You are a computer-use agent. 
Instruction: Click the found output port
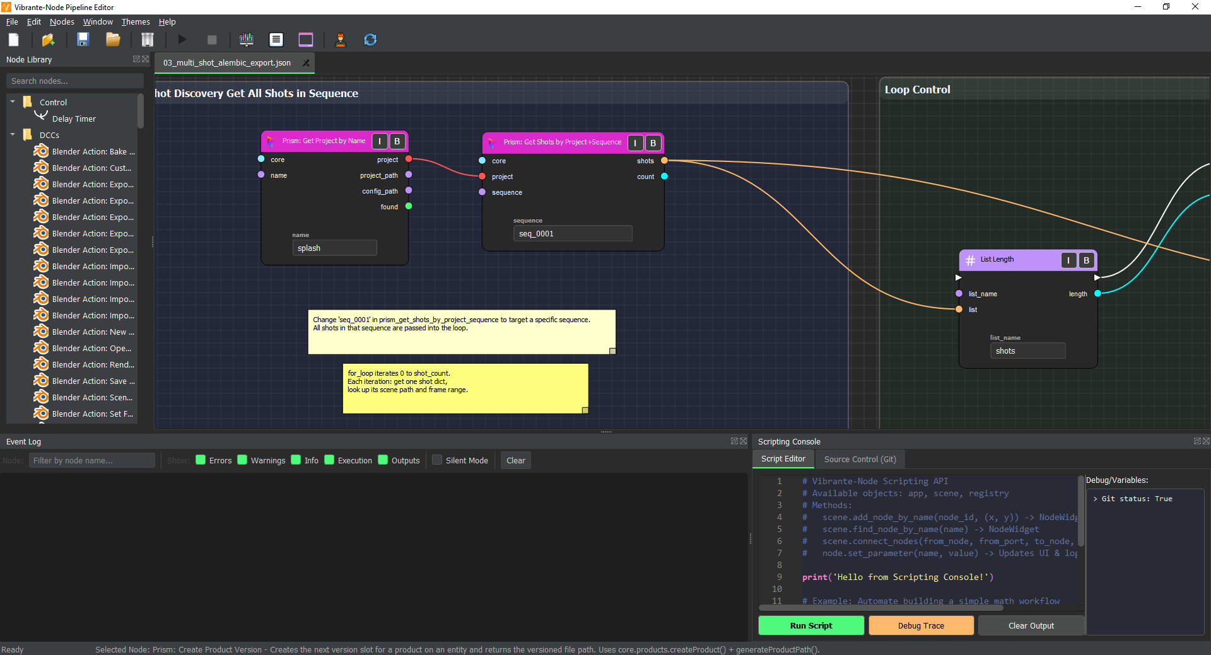tap(409, 206)
